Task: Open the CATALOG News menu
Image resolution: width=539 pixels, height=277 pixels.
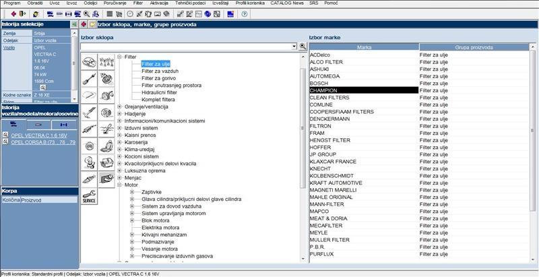Action: pyautogui.click(x=287, y=3)
